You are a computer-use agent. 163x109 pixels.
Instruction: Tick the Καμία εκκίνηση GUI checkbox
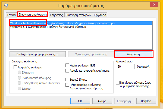[x=67, y=65]
